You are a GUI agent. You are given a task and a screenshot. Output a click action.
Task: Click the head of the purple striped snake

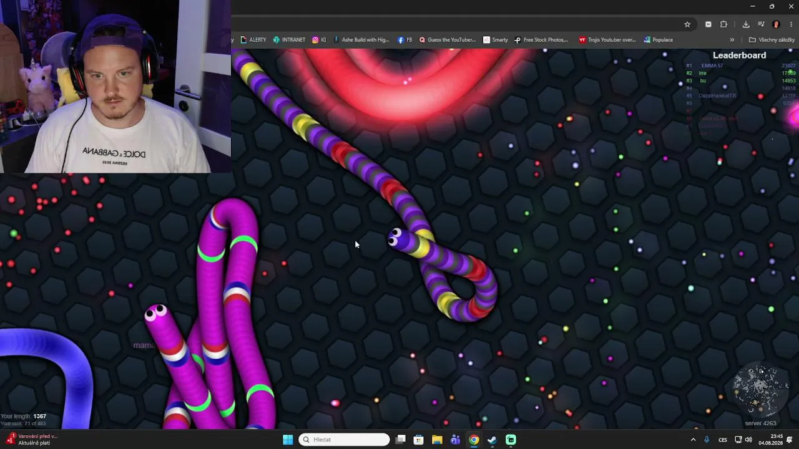coord(398,238)
